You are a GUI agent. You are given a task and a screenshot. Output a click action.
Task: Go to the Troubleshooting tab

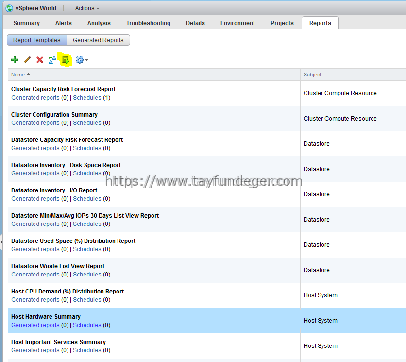[x=148, y=23]
